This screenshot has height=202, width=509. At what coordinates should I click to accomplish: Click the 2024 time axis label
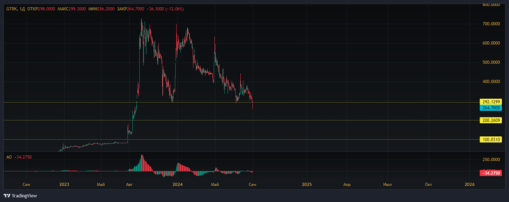click(x=177, y=185)
